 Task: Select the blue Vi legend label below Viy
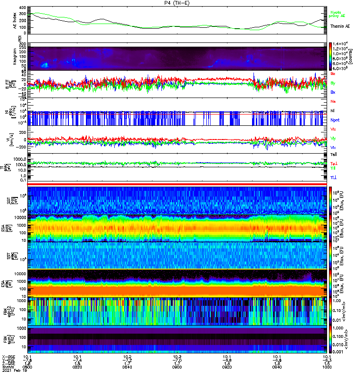[x=333, y=148]
